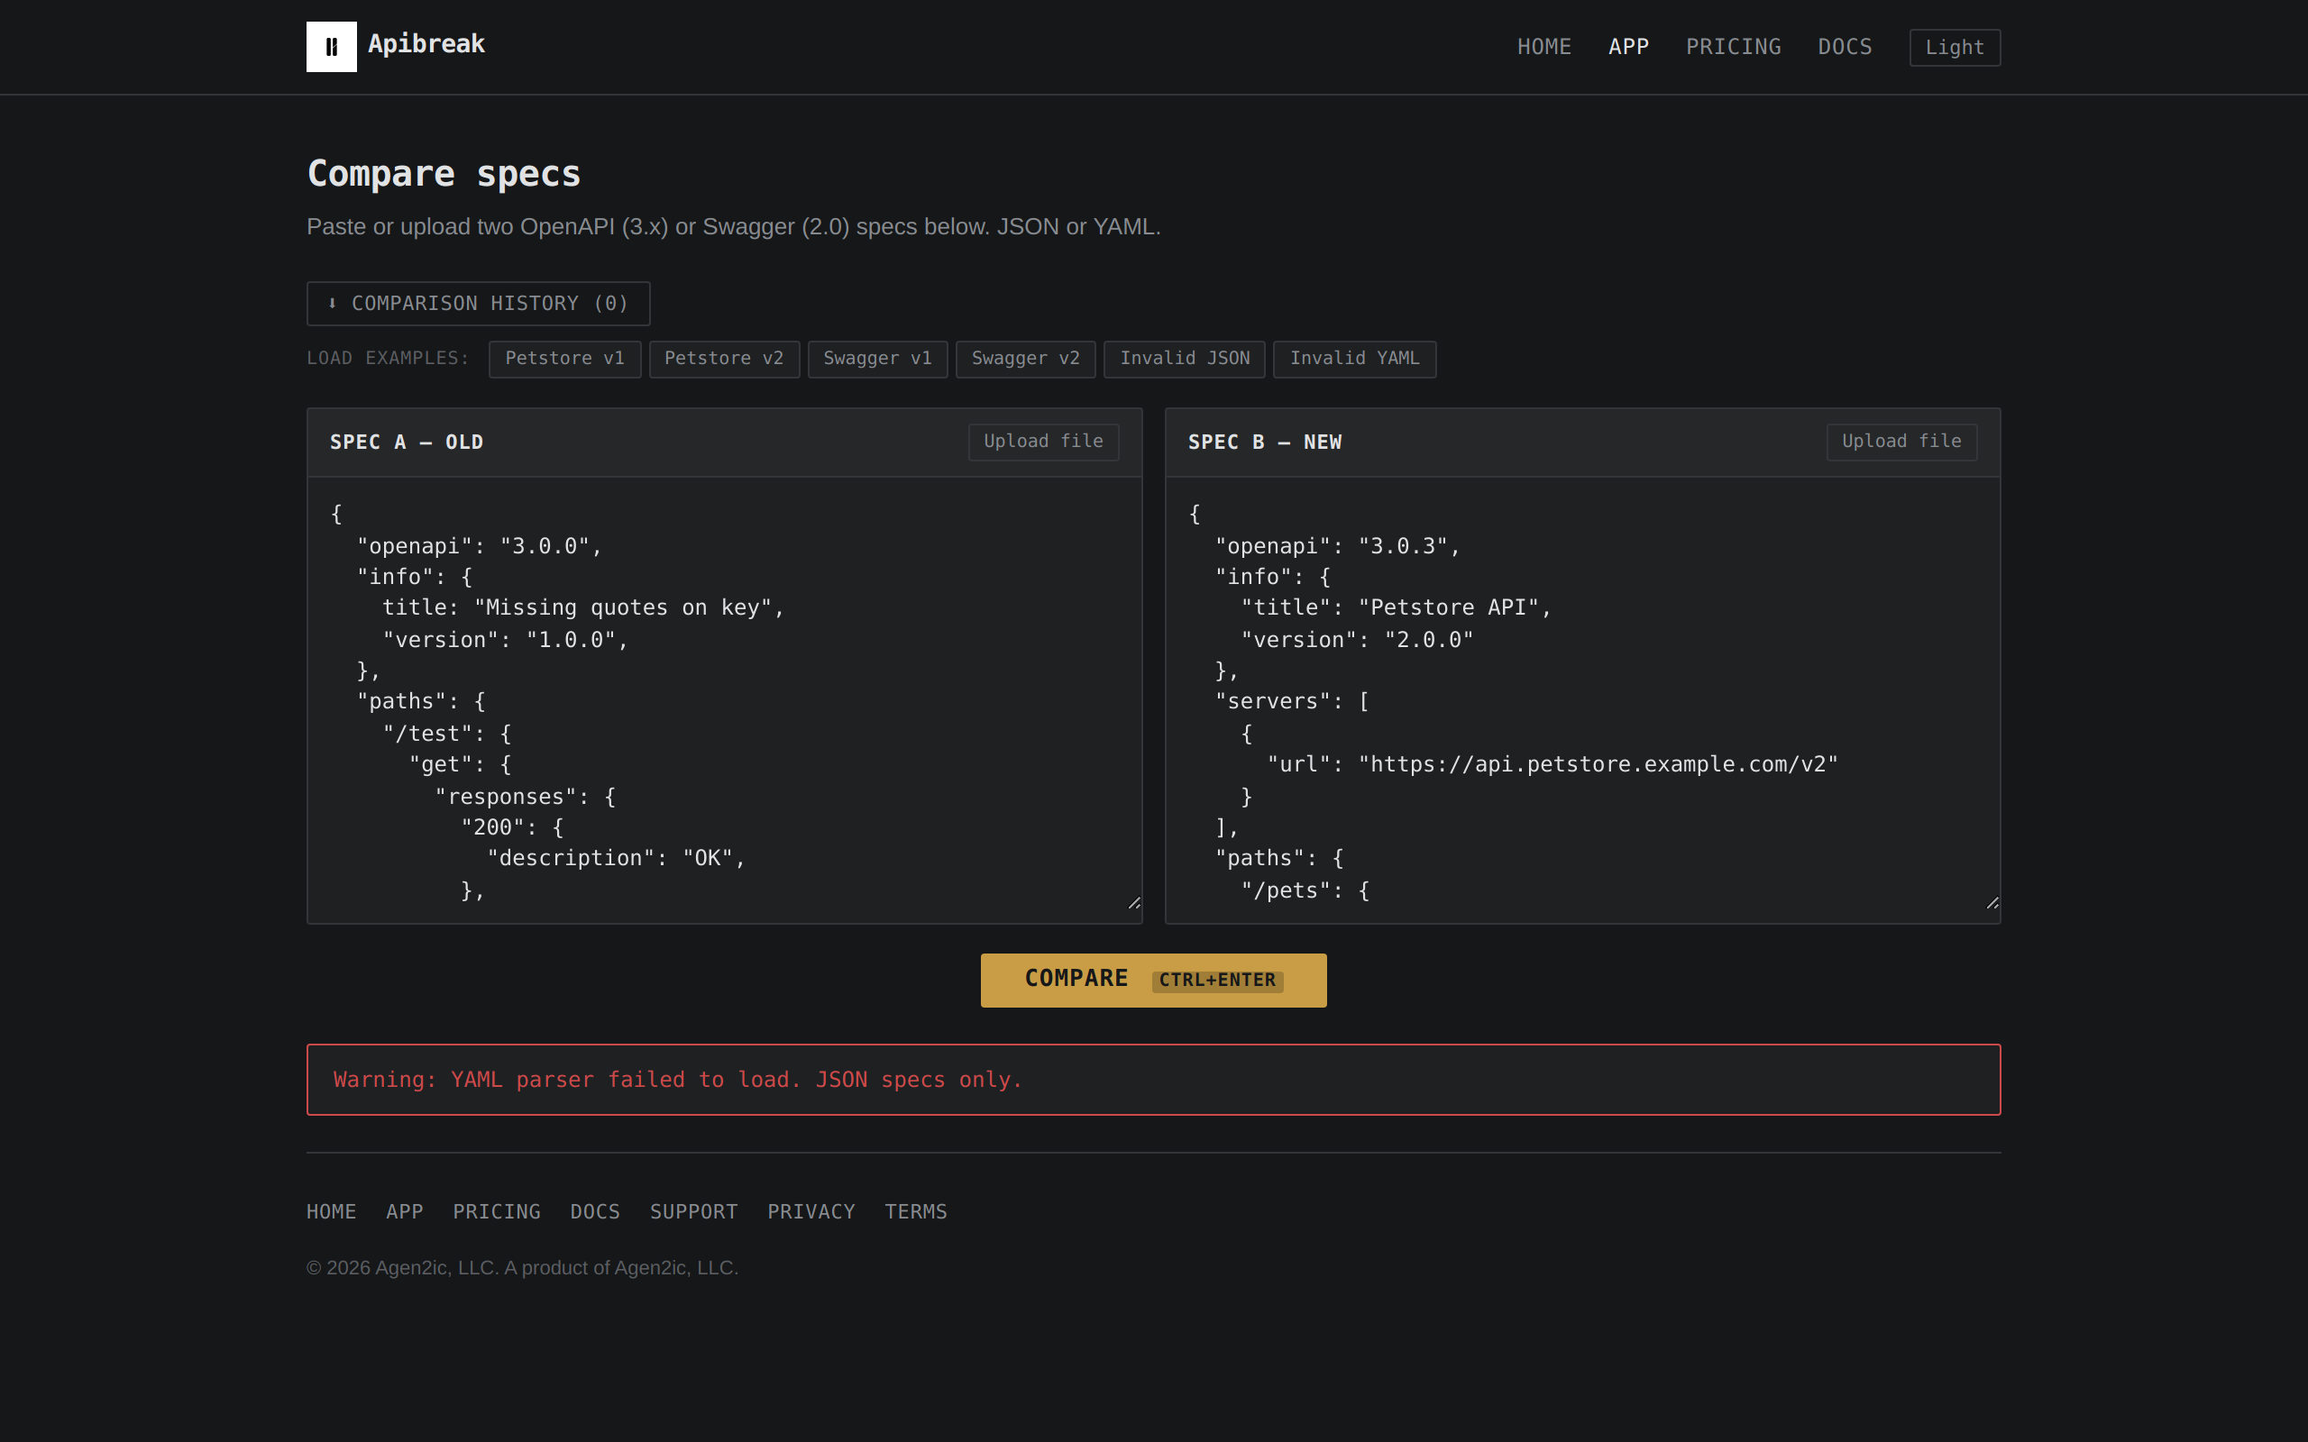Open DOCS in top navigation
This screenshot has width=2308, height=1442.
click(1845, 47)
